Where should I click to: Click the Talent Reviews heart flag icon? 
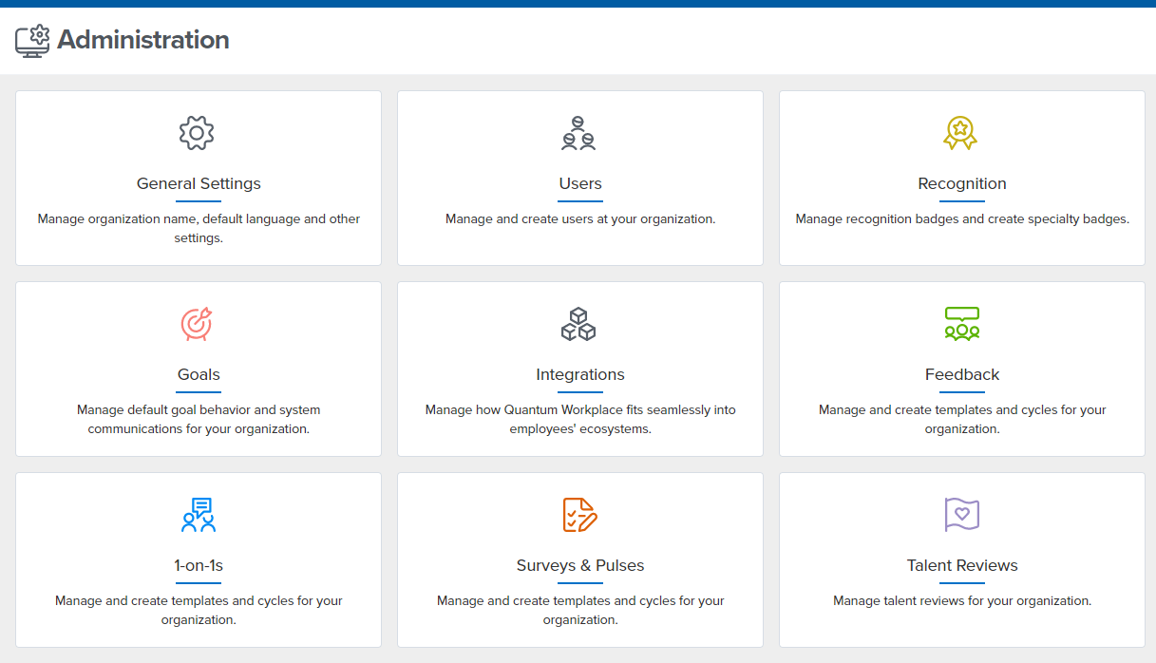pyautogui.click(x=962, y=515)
